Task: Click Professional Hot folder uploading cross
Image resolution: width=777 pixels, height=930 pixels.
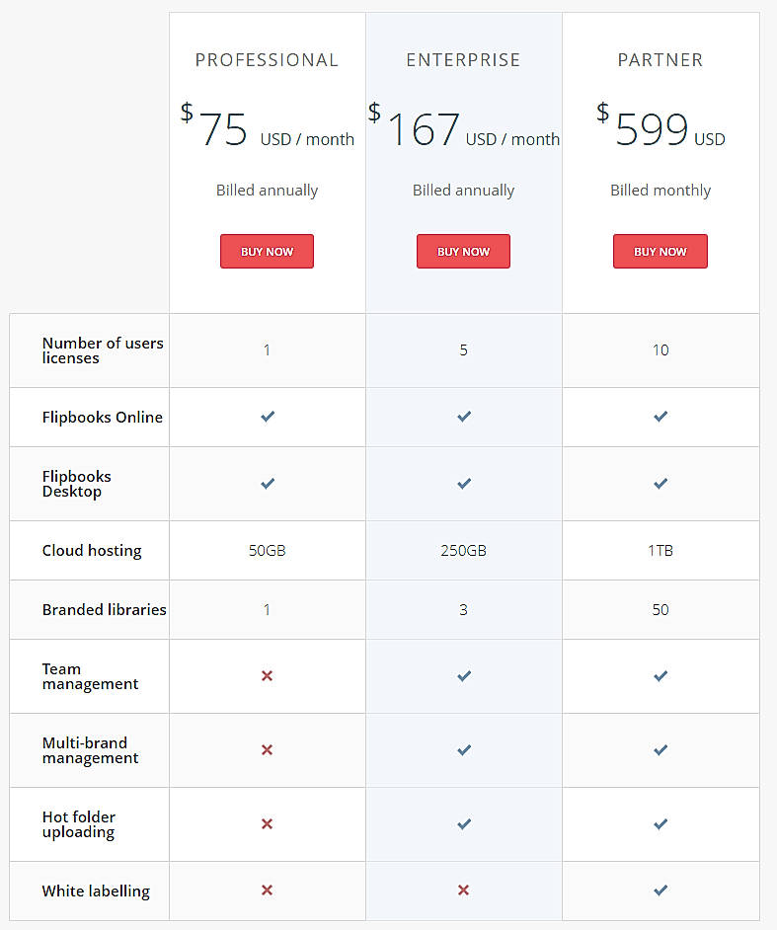Action: click(x=267, y=824)
